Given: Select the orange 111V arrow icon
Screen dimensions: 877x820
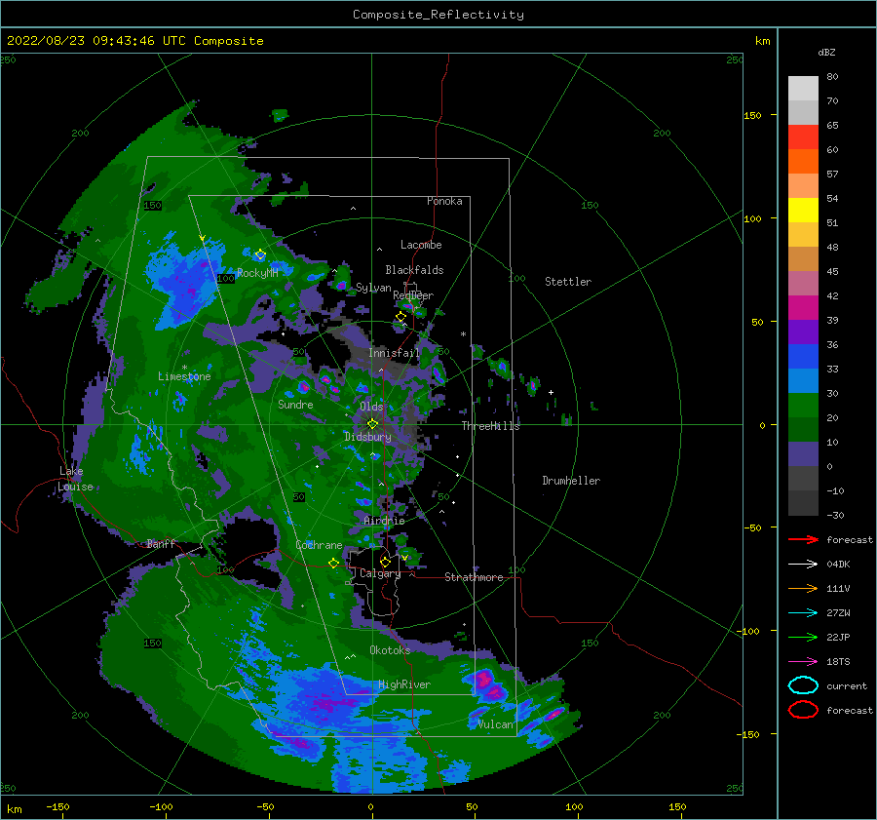Looking at the screenshot, I should coord(803,588).
